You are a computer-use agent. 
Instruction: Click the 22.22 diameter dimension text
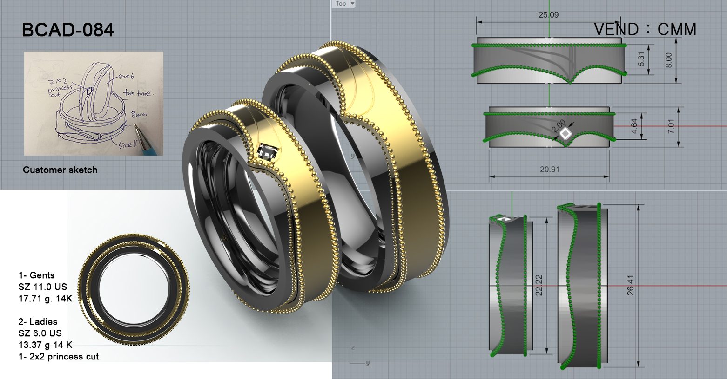pos(539,285)
